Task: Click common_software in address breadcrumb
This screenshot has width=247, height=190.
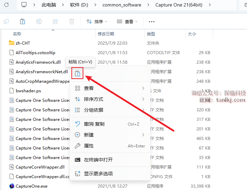Action: tap(122, 5)
